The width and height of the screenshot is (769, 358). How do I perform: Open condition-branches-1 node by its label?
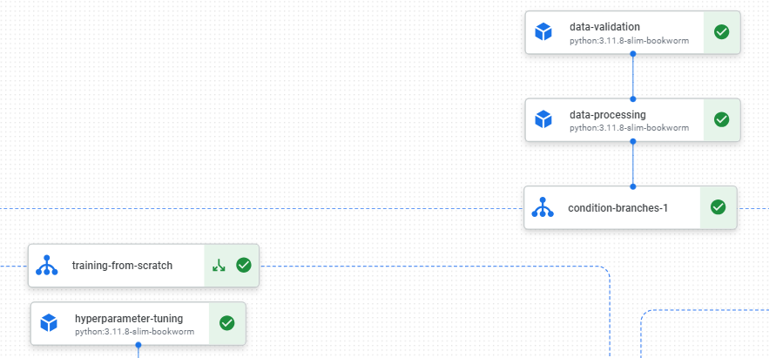pos(618,208)
